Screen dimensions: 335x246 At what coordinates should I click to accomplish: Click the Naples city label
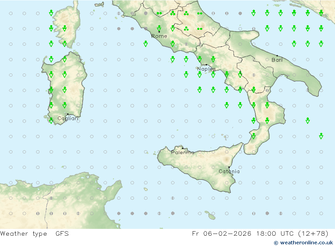click(x=206, y=69)
